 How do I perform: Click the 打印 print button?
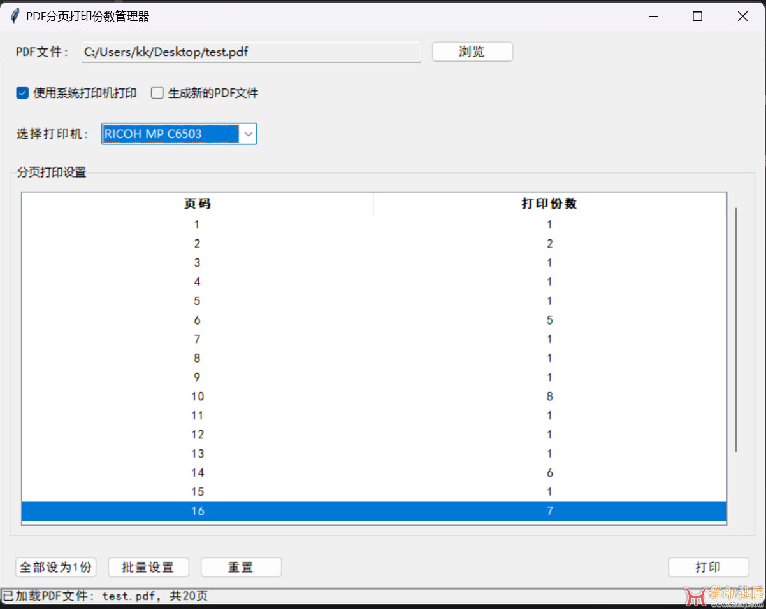click(708, 567)
